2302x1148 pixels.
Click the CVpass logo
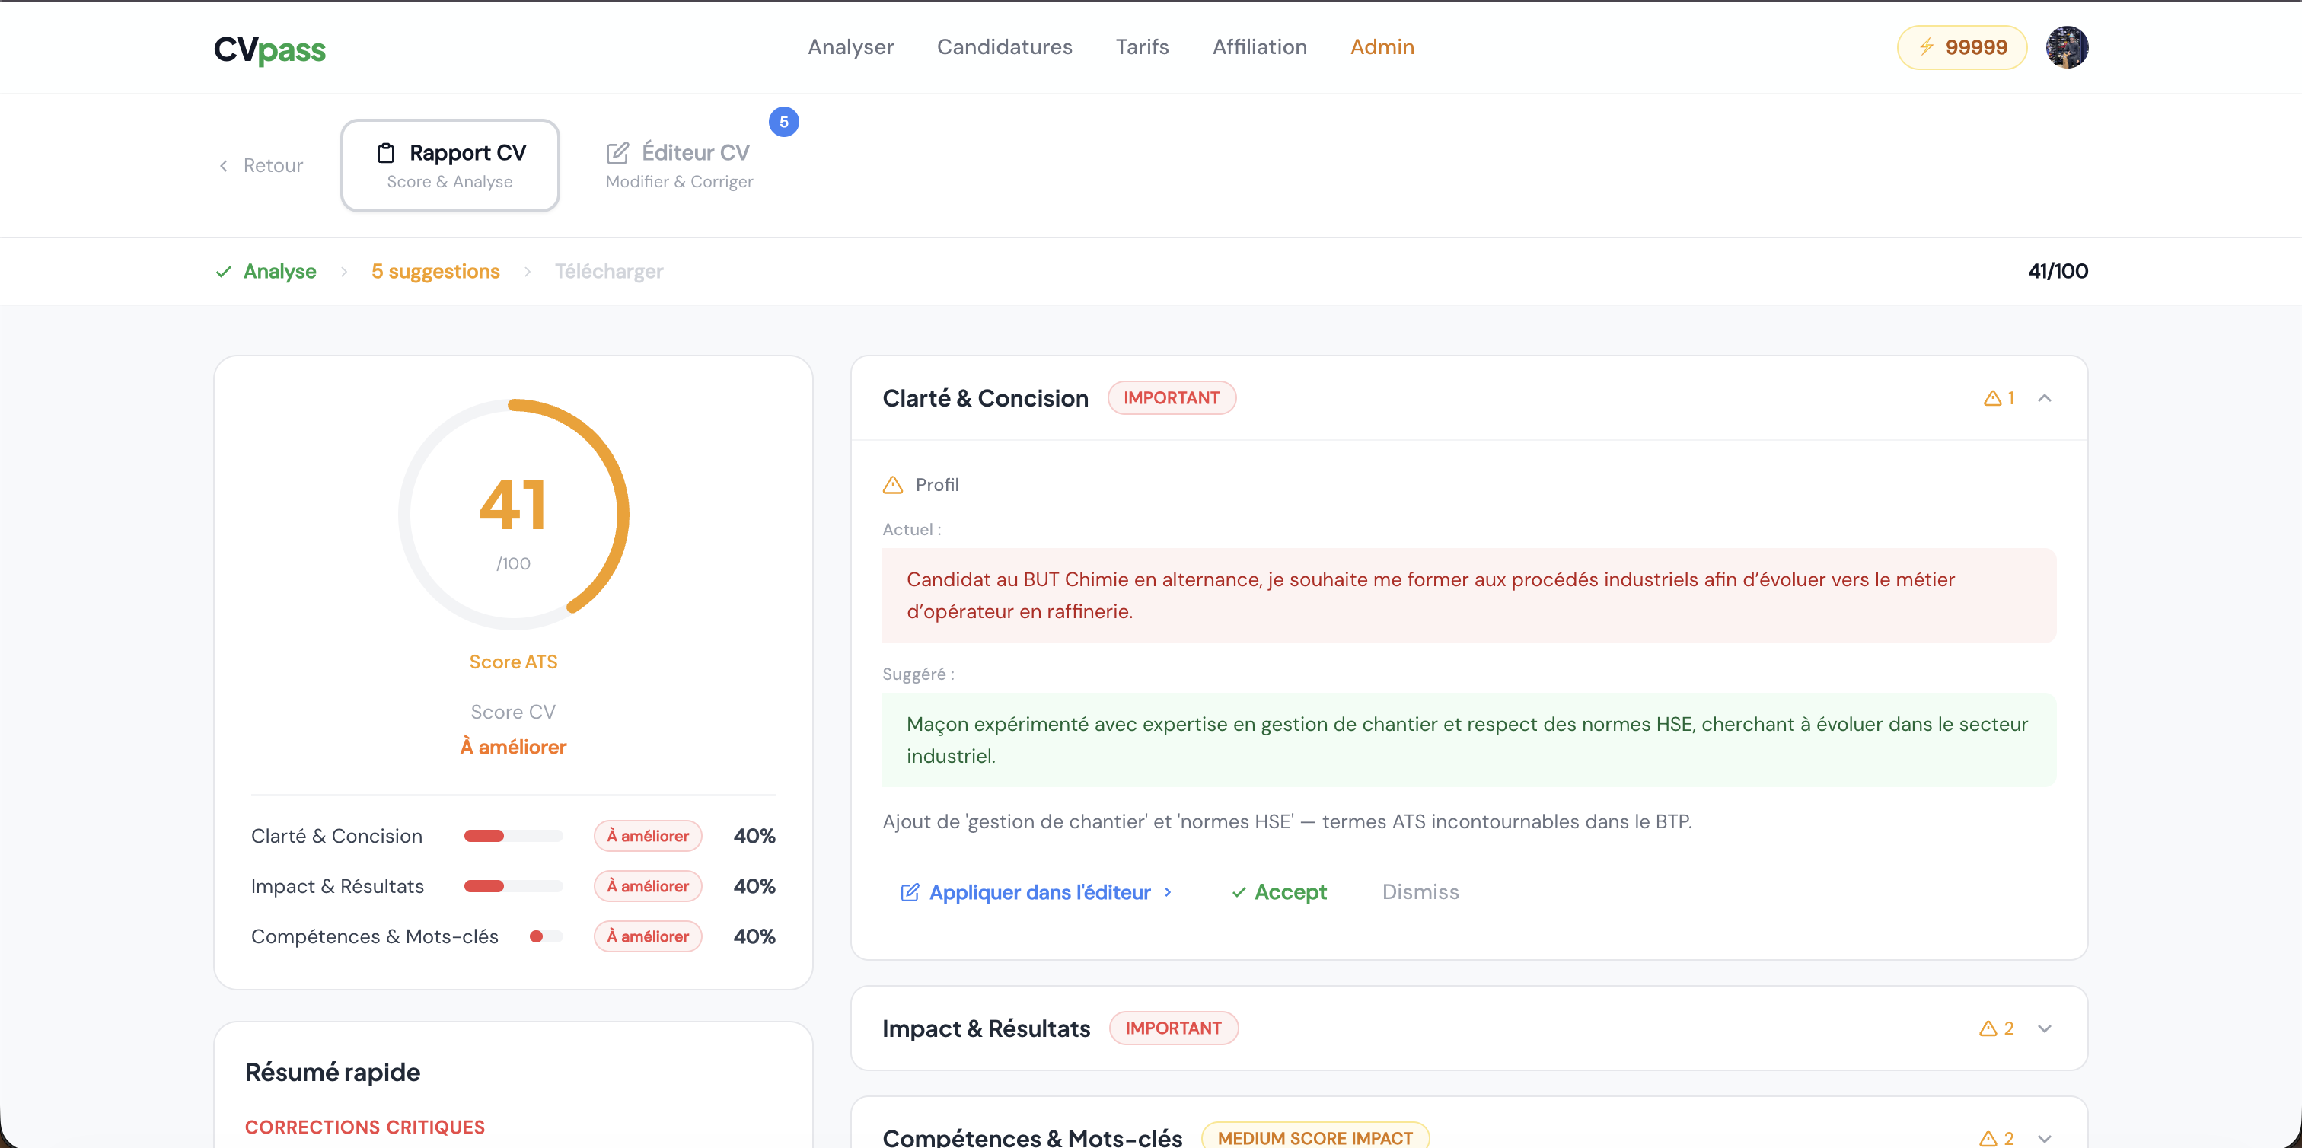(x=269, y=48)
